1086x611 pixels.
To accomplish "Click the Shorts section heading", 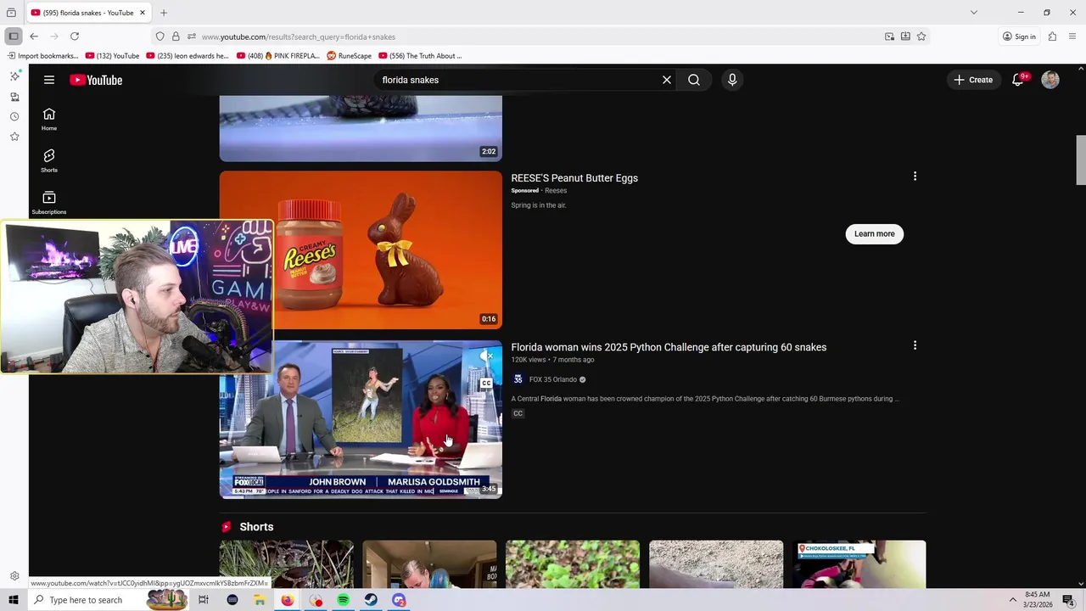I will tap(256, 527).
